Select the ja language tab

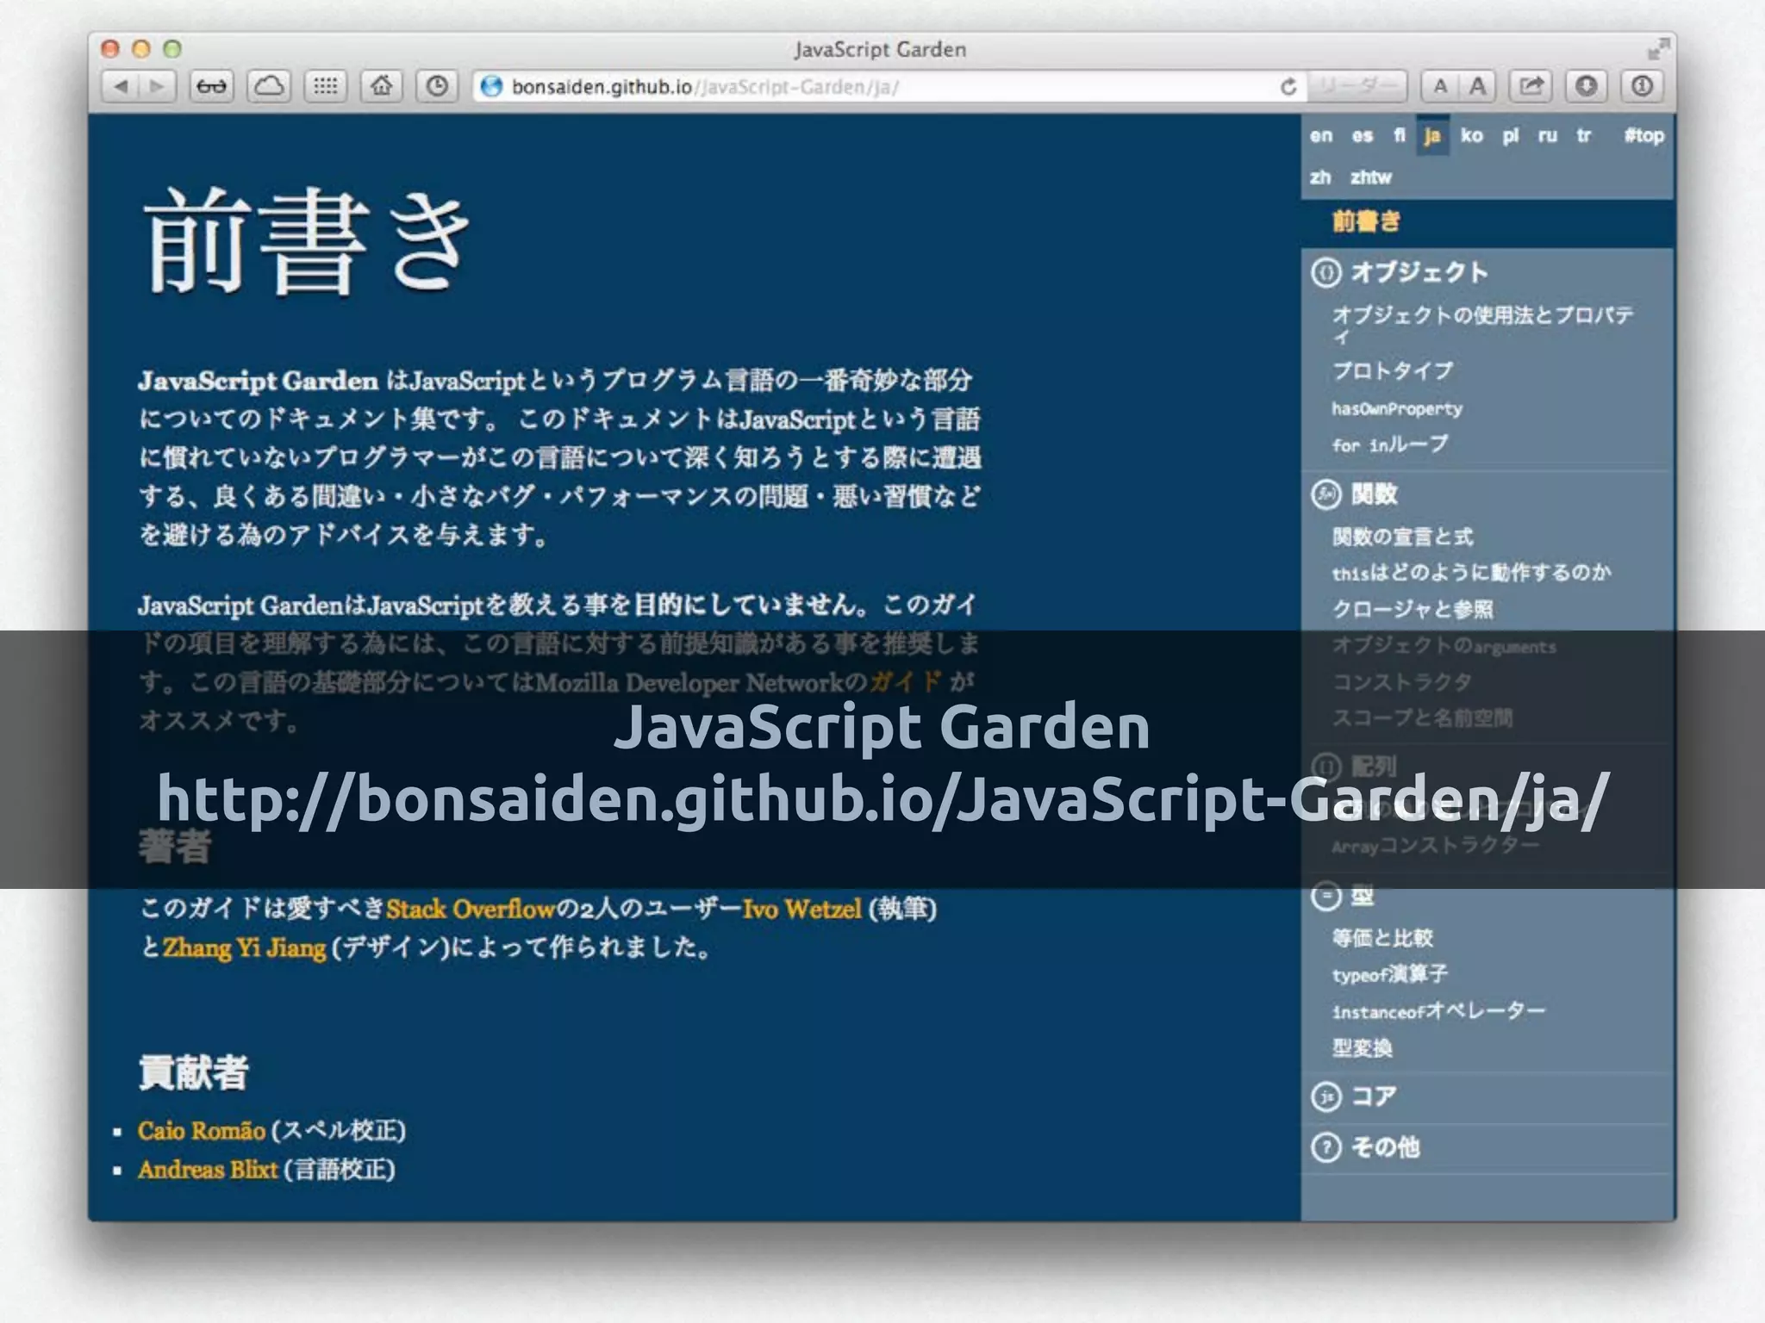(1432, 136)
